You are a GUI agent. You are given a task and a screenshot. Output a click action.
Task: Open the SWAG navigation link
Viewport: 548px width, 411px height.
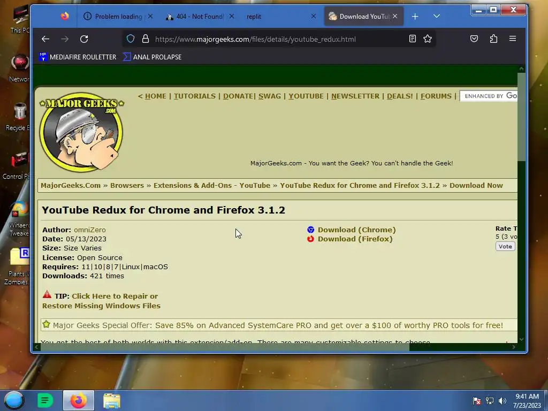coord(270,96)
